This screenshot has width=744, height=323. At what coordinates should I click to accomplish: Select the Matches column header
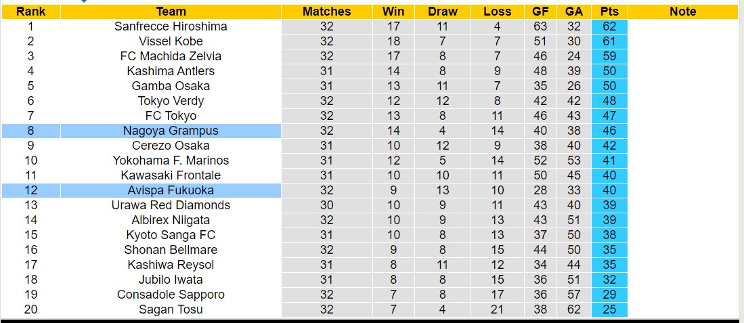pyautogui.click(x=326, y=12)
